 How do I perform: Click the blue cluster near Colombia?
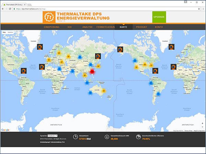[151, 83]
